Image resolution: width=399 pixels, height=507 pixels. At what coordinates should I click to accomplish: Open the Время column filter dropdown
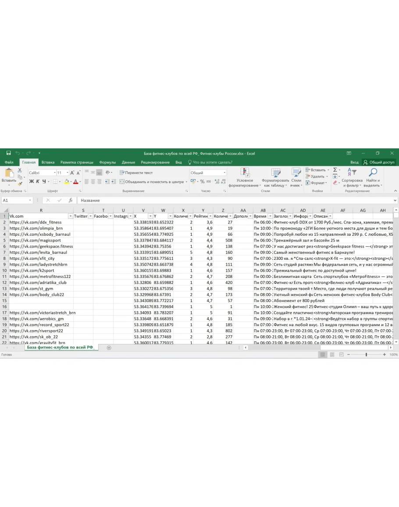[x=270, y=216]
